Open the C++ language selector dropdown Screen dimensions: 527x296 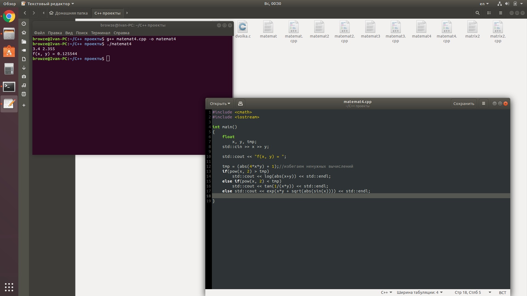(x=386, y=292)
